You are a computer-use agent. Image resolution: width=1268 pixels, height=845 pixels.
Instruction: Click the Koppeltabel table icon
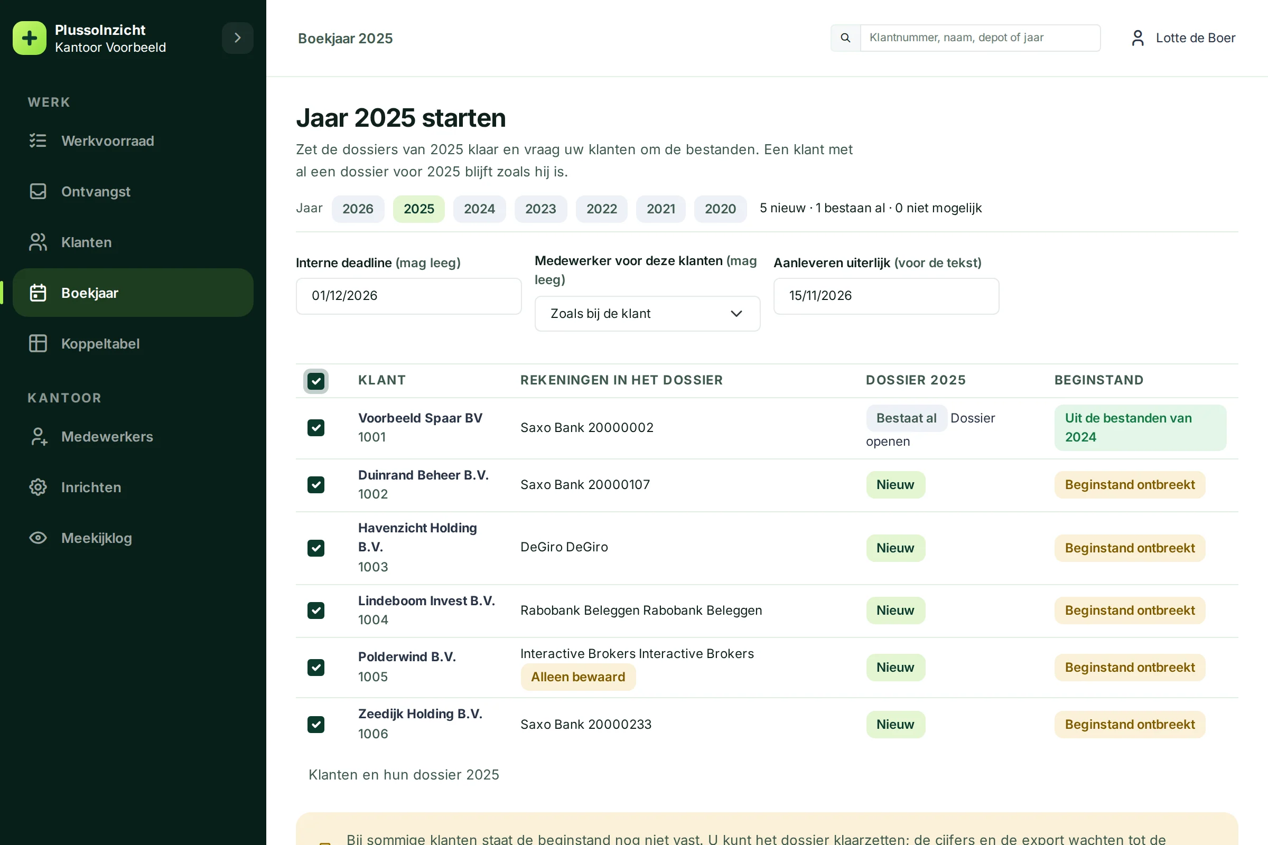pos(38,343)
